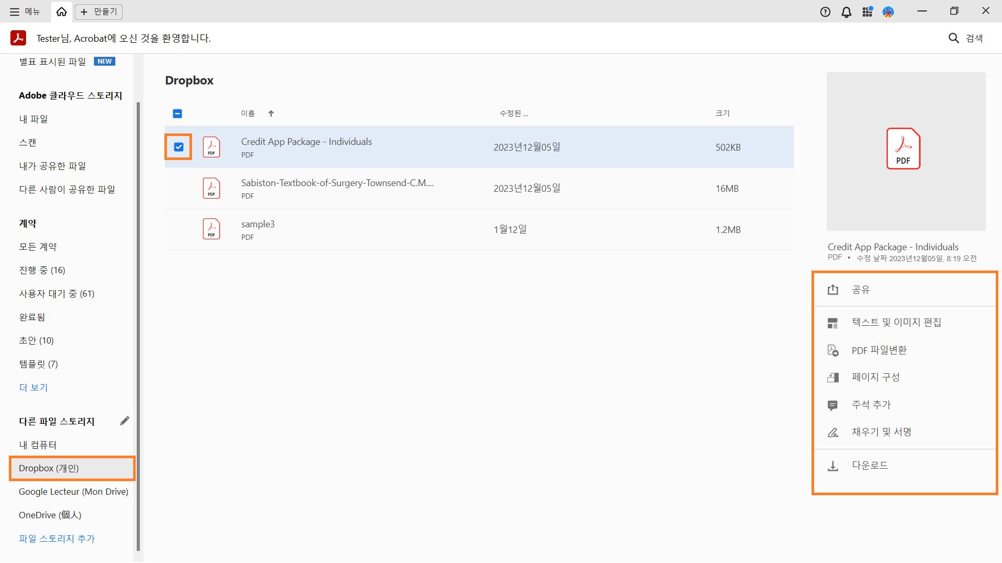The width and height of the screenshot is (1002, 563).
Task: Uncheck the Credit App Package checkbox
Action: click(x=178, y=147)
